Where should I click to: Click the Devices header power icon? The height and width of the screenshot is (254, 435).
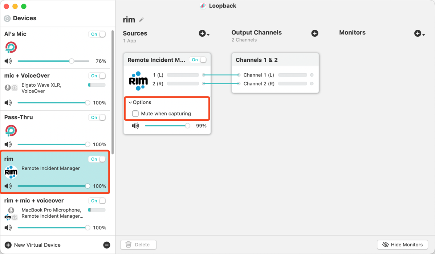coord(7,19)
